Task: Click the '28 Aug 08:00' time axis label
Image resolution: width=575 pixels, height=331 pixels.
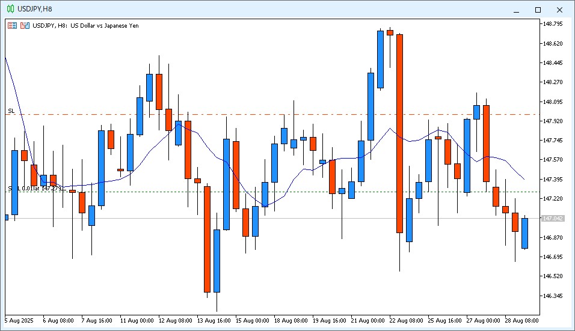Action: pos(522,321)
